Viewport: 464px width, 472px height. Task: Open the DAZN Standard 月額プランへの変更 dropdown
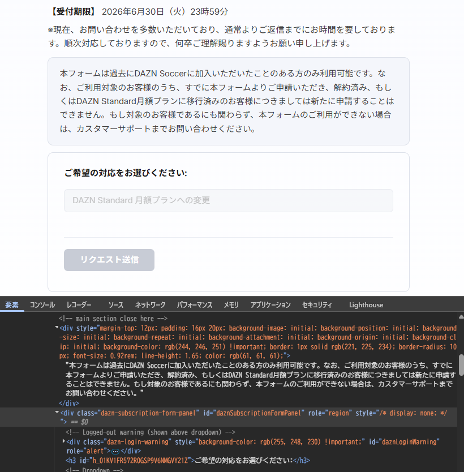pyautogui.click(x=229, y=200)
